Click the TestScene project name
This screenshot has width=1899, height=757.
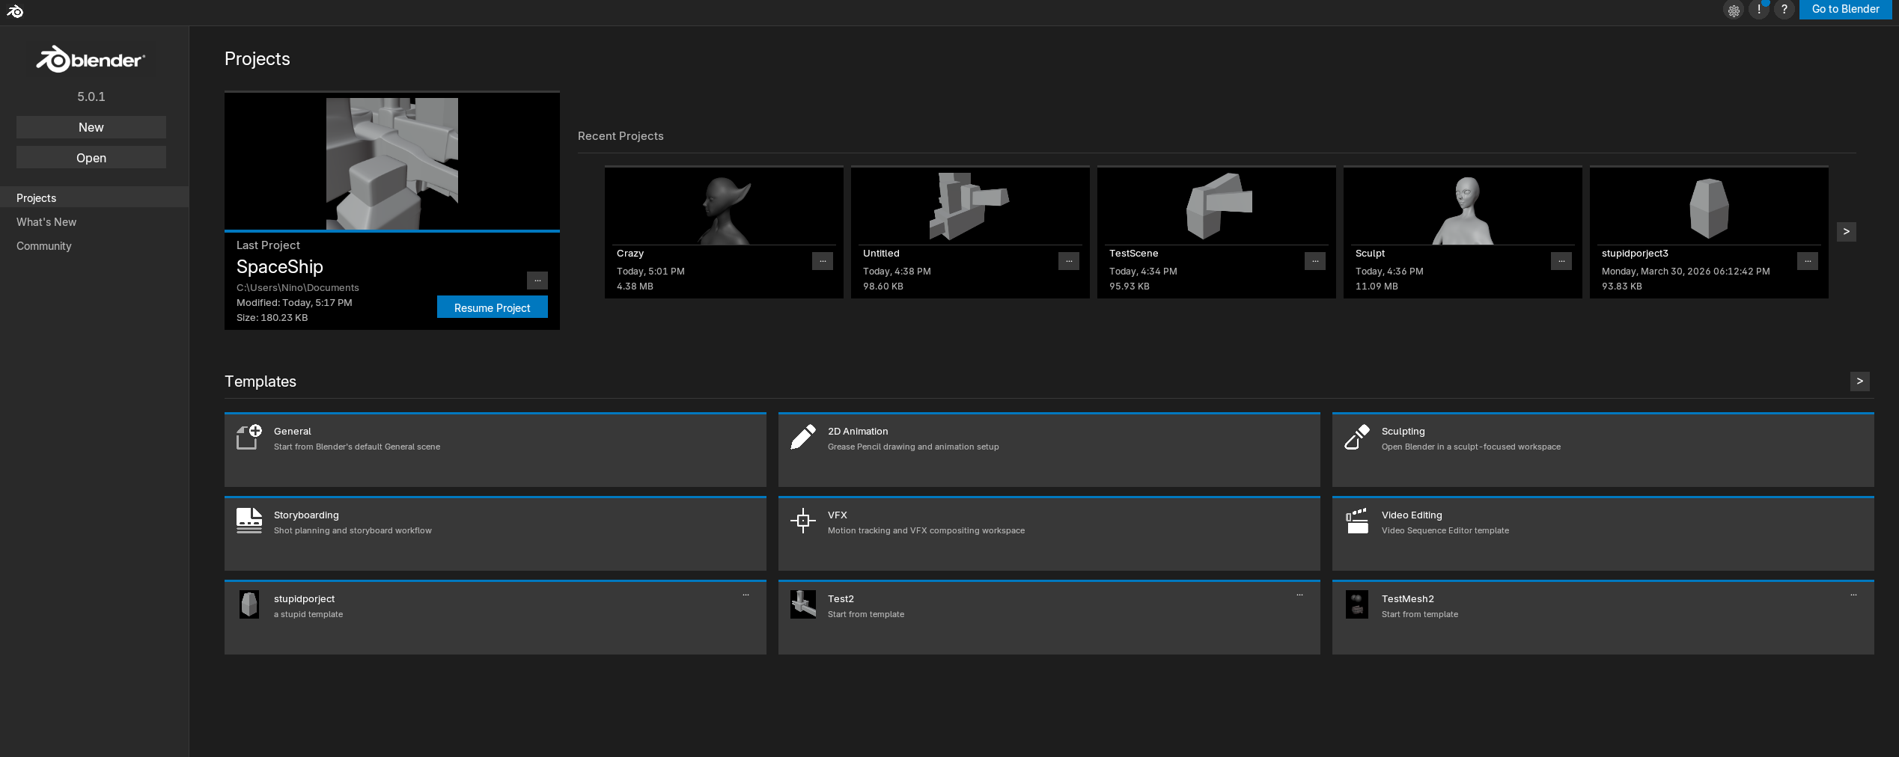click(x=1133, y=254)
